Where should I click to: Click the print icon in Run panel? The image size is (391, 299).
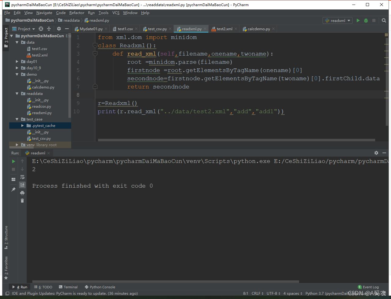22,193
